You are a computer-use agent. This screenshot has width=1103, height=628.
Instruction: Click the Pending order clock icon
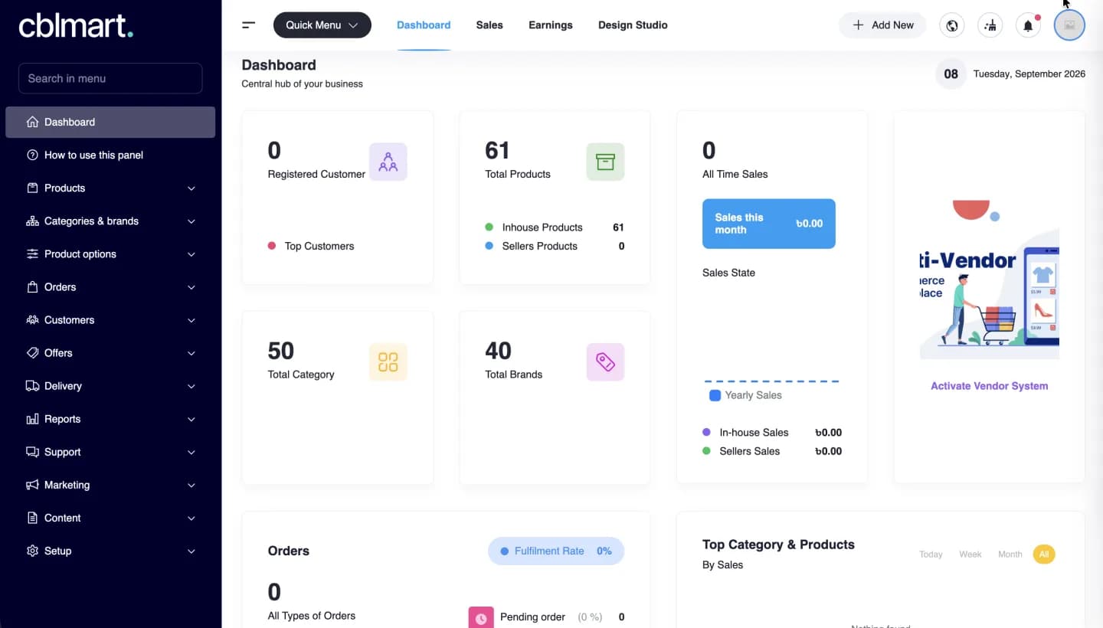(481, 617)
